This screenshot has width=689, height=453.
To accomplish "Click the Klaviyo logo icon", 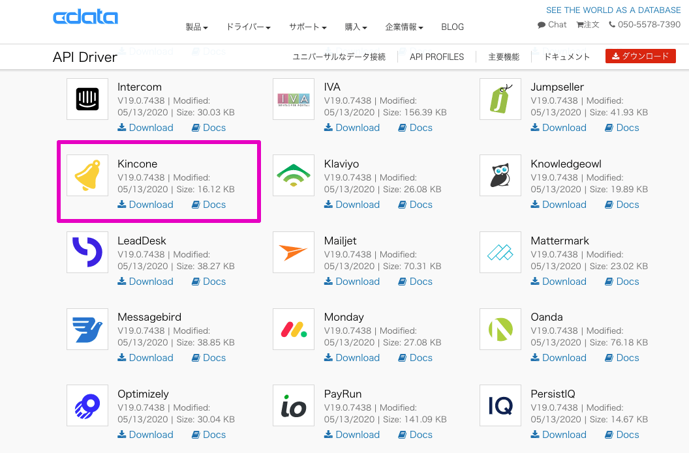I will pyautogui.click(x=294, y=176).
